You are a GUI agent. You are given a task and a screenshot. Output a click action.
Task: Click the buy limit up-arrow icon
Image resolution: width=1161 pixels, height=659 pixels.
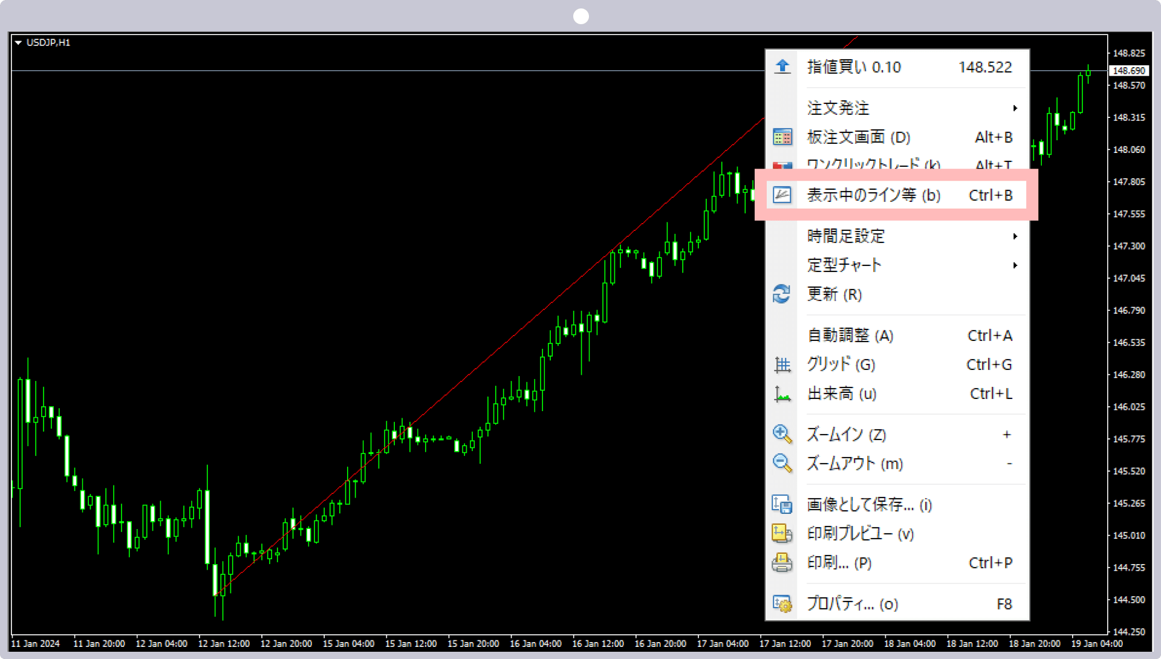pos(782,67)
